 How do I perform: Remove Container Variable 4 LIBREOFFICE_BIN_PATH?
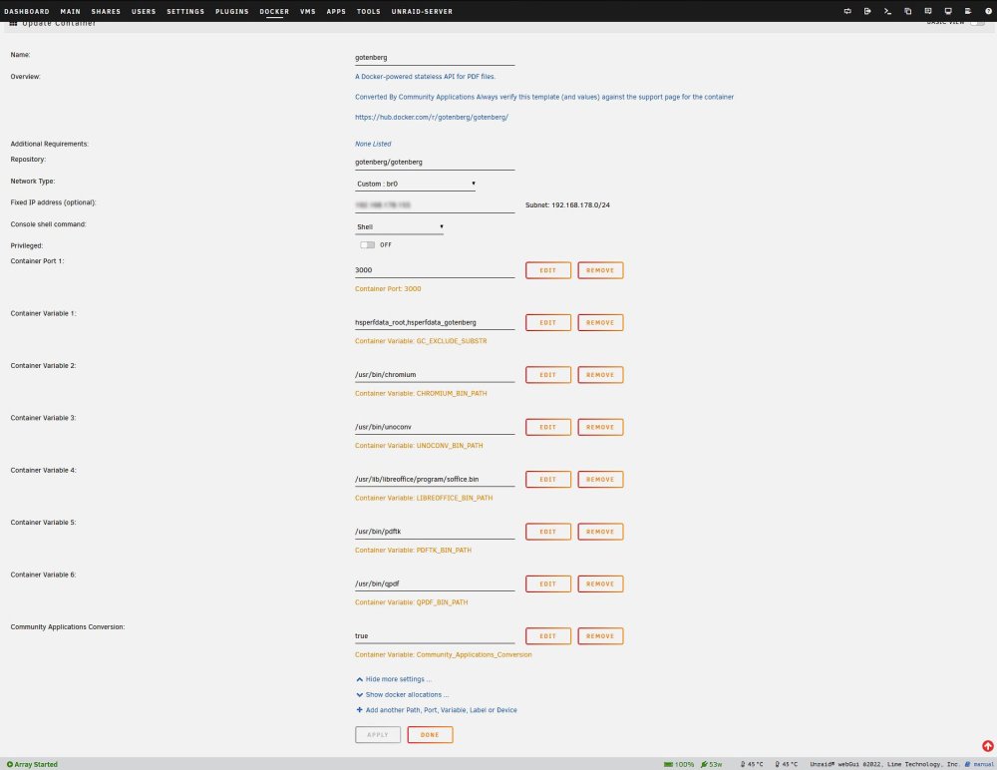[600, 479]
